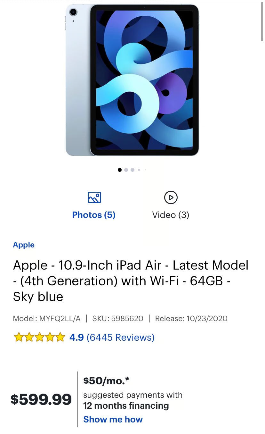
Task: Select the first carousel dot
Action: click(119, 170)
